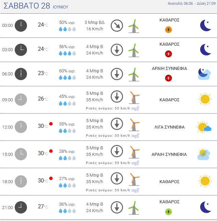Click the ΣΑΒΒΑΤΟ 28 day heading
Viewport: 217px width, 221px height.
(27, 6)
